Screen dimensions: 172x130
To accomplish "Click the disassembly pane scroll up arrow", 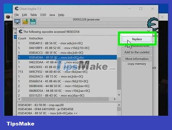I will (x=119, y=105).
